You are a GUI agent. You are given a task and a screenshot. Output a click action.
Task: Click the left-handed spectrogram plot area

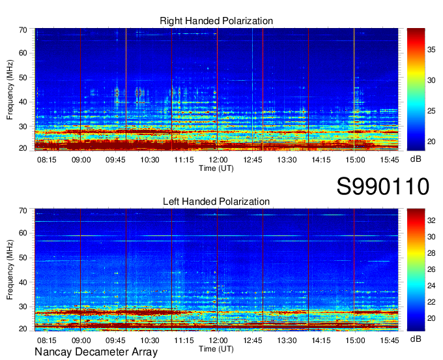pos(216,270)
